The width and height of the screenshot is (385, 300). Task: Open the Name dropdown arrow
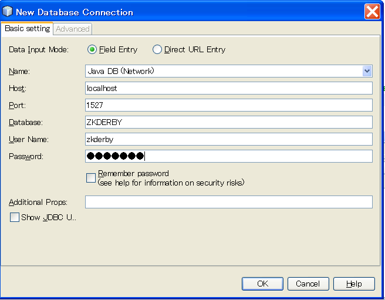(367, 71)
